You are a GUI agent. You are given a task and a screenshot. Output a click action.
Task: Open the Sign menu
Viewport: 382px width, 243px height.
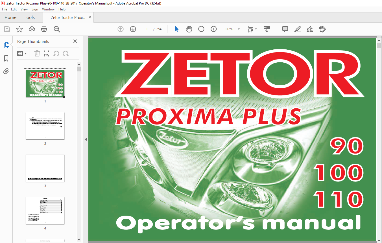point(35,9)
